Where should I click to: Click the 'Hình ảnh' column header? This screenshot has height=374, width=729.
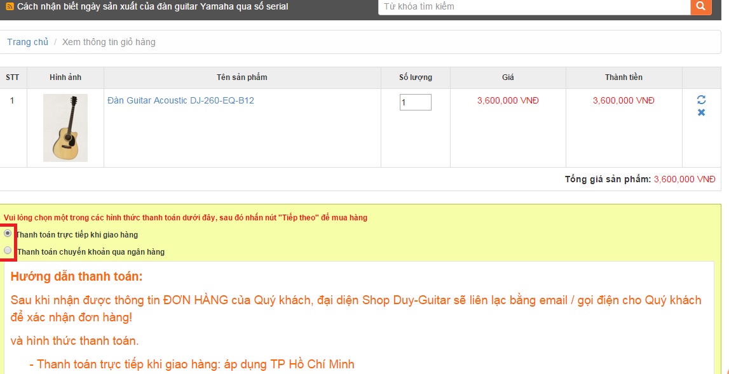click(65, 77)
